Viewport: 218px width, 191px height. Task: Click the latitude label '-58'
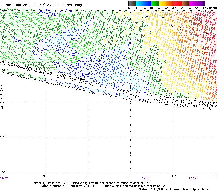[3, 136]
